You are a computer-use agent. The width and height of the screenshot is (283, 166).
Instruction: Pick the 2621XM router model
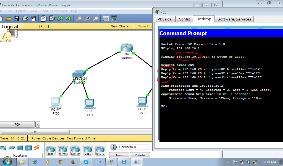(75, 151)
